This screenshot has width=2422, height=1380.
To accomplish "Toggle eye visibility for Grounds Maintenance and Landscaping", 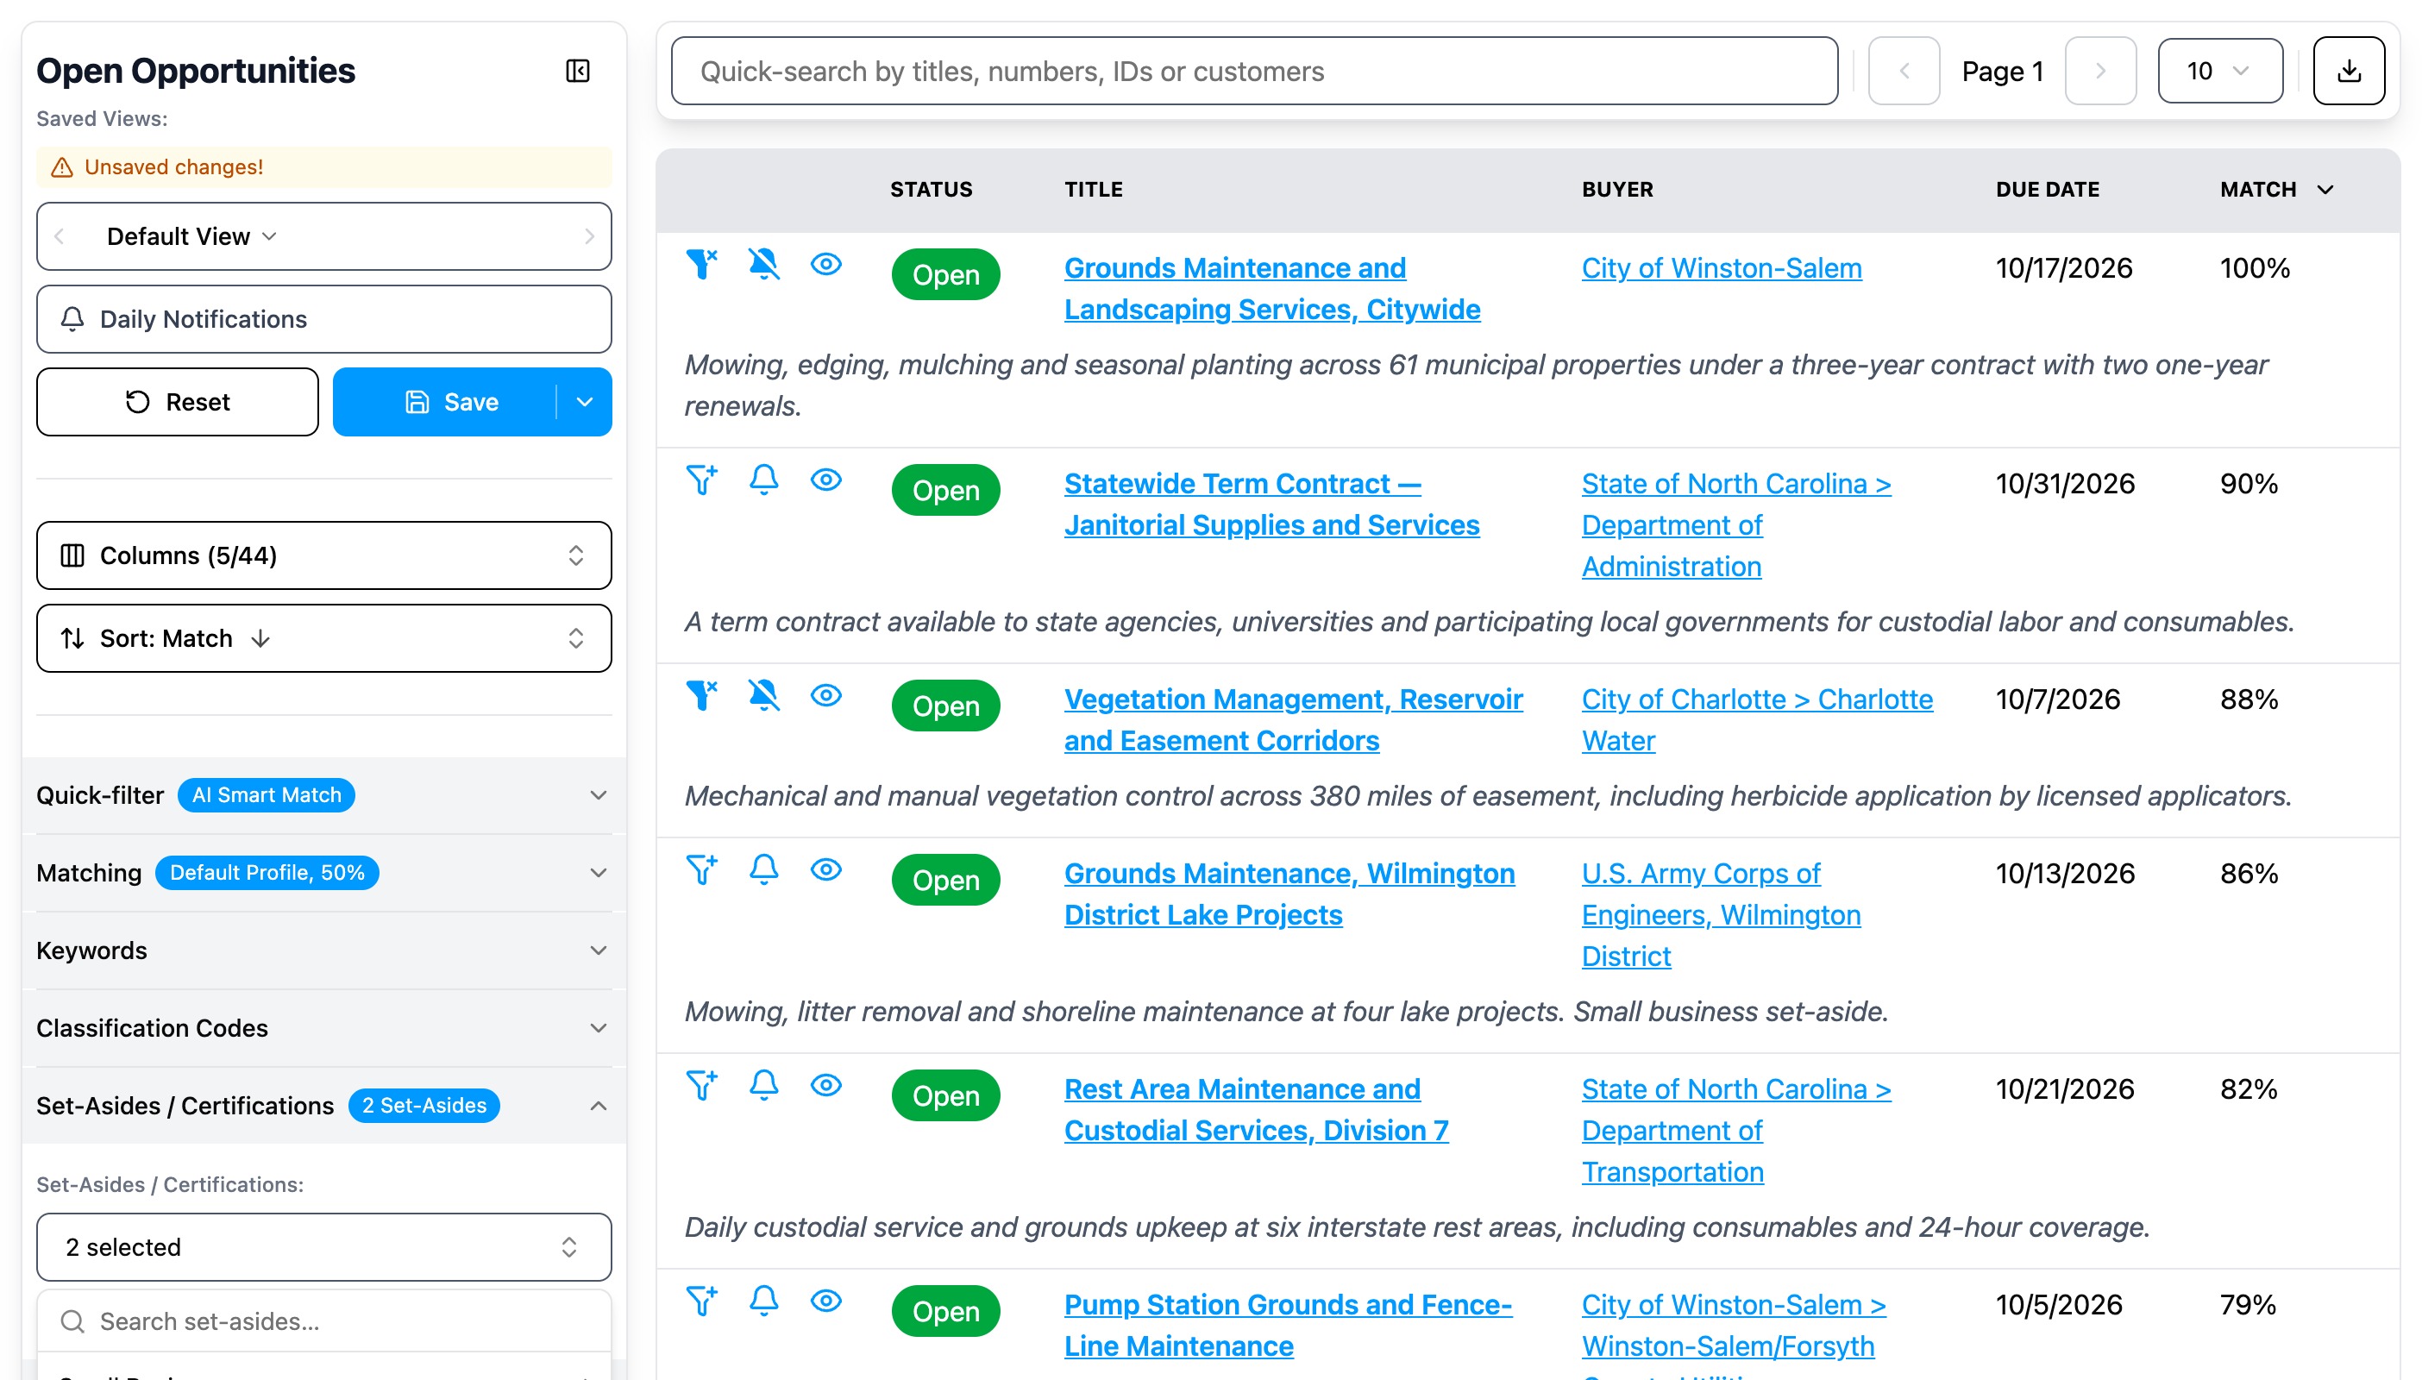I will [826, 265].
